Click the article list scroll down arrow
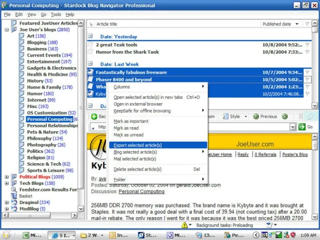 coord(315,106)
